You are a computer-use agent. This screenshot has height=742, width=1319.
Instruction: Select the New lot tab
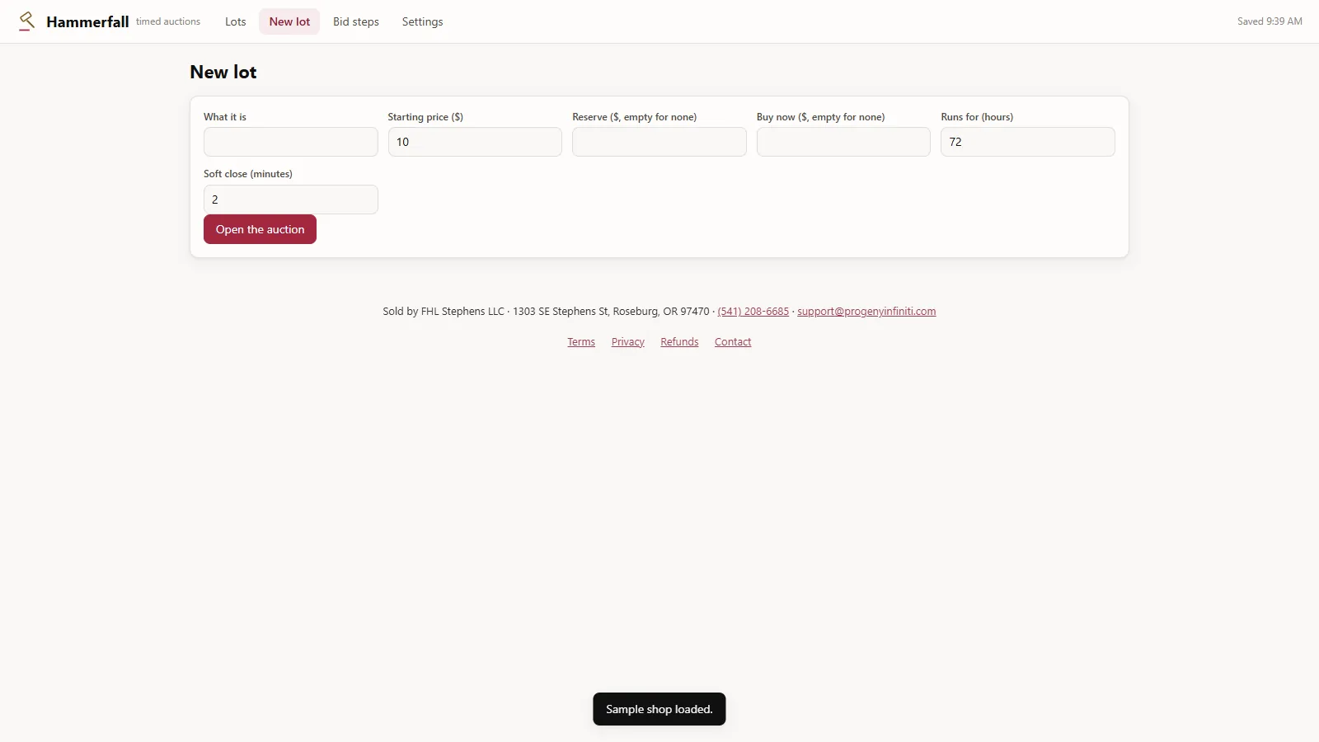(289, 21)
